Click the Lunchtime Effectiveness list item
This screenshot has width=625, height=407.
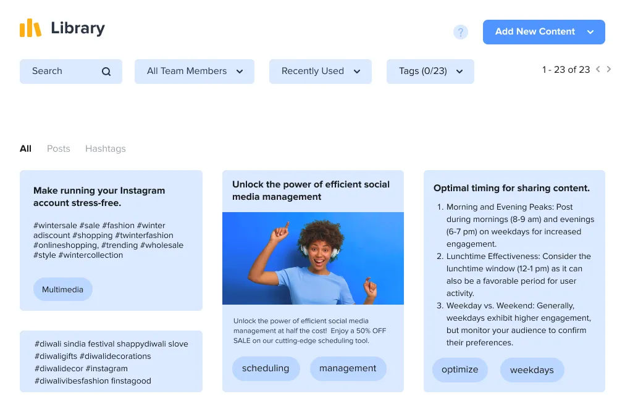[514, 274]
